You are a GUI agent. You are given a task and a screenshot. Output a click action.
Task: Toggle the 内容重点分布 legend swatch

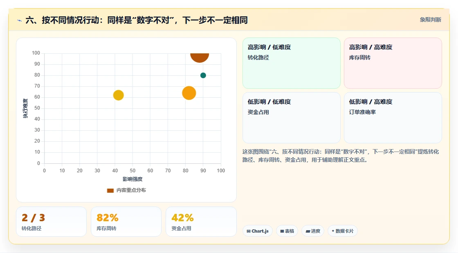coord(110,190)
